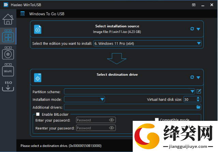Click the Reenter your password field
The height and width of the screenshot is (152, 218).
(96, 128)
